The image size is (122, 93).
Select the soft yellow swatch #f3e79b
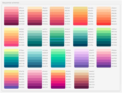click(11, 71)
